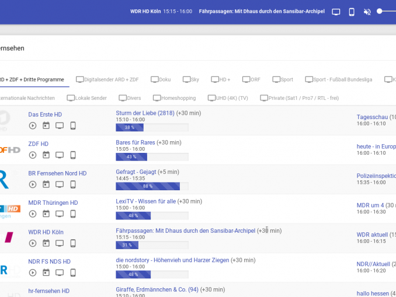Play Das Erste HD stream
The width and height of the screenshot is (396, 297).
point(33,125)
